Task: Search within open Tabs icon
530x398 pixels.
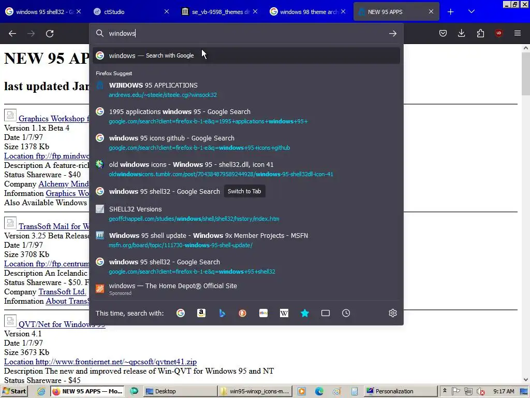Action: [326, 313]
